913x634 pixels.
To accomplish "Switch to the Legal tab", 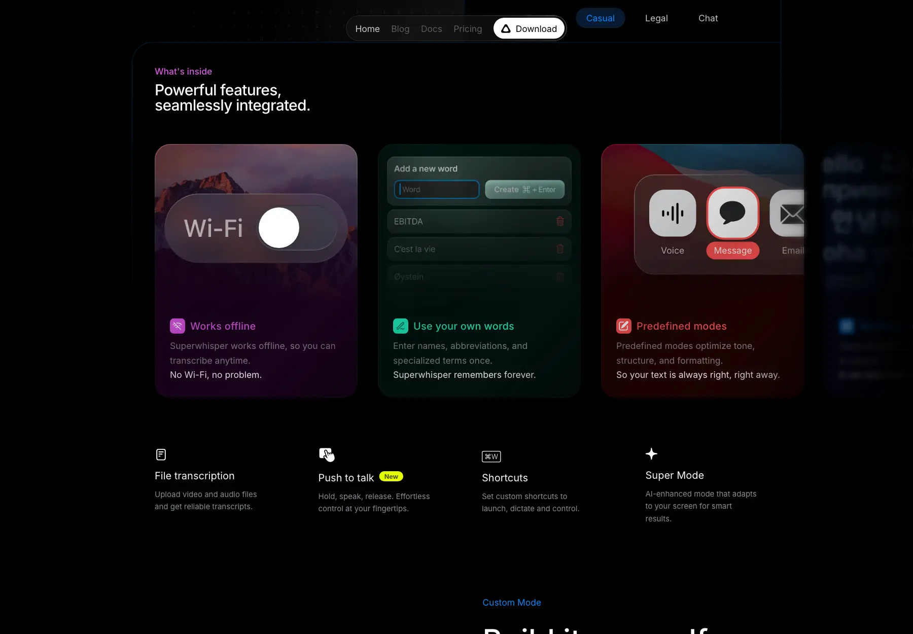I will [x=656, y=18].
